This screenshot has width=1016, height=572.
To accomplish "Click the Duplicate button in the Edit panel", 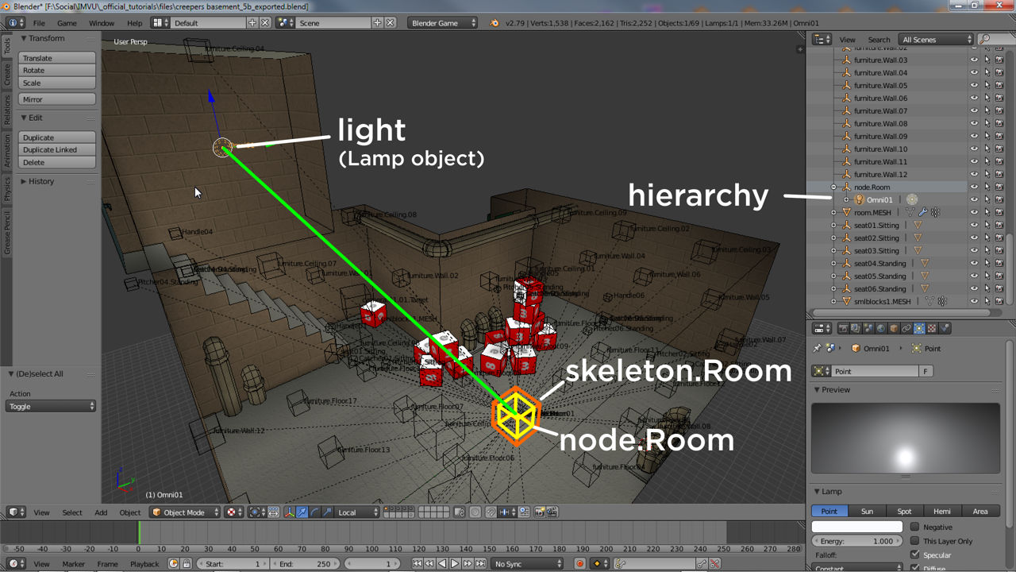I will [x=56, y=137].
